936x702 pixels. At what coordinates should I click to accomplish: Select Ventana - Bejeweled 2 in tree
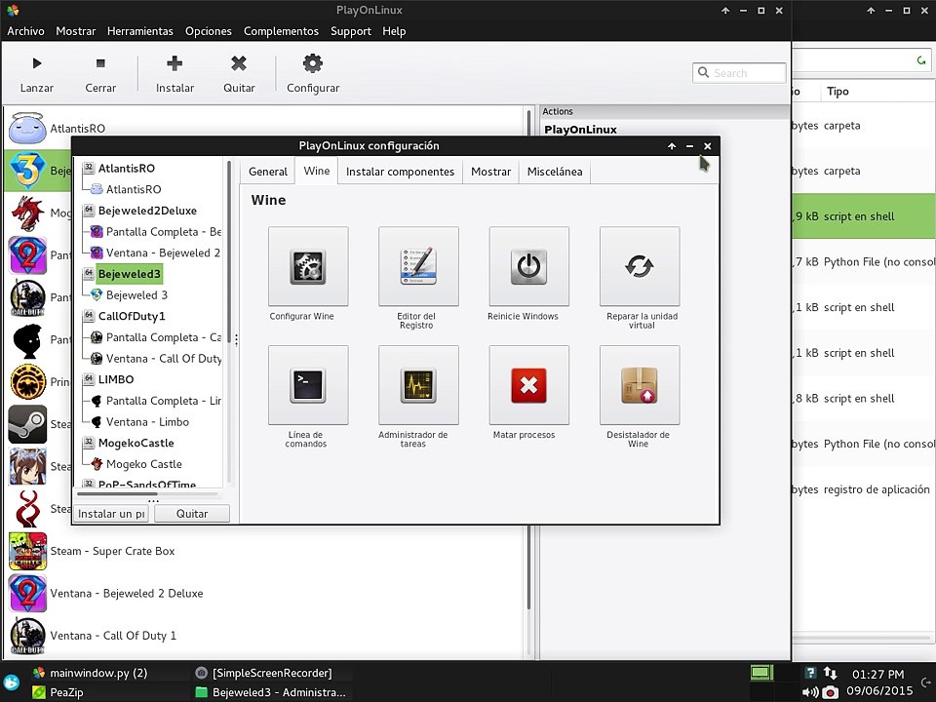(x=163, y=253)
